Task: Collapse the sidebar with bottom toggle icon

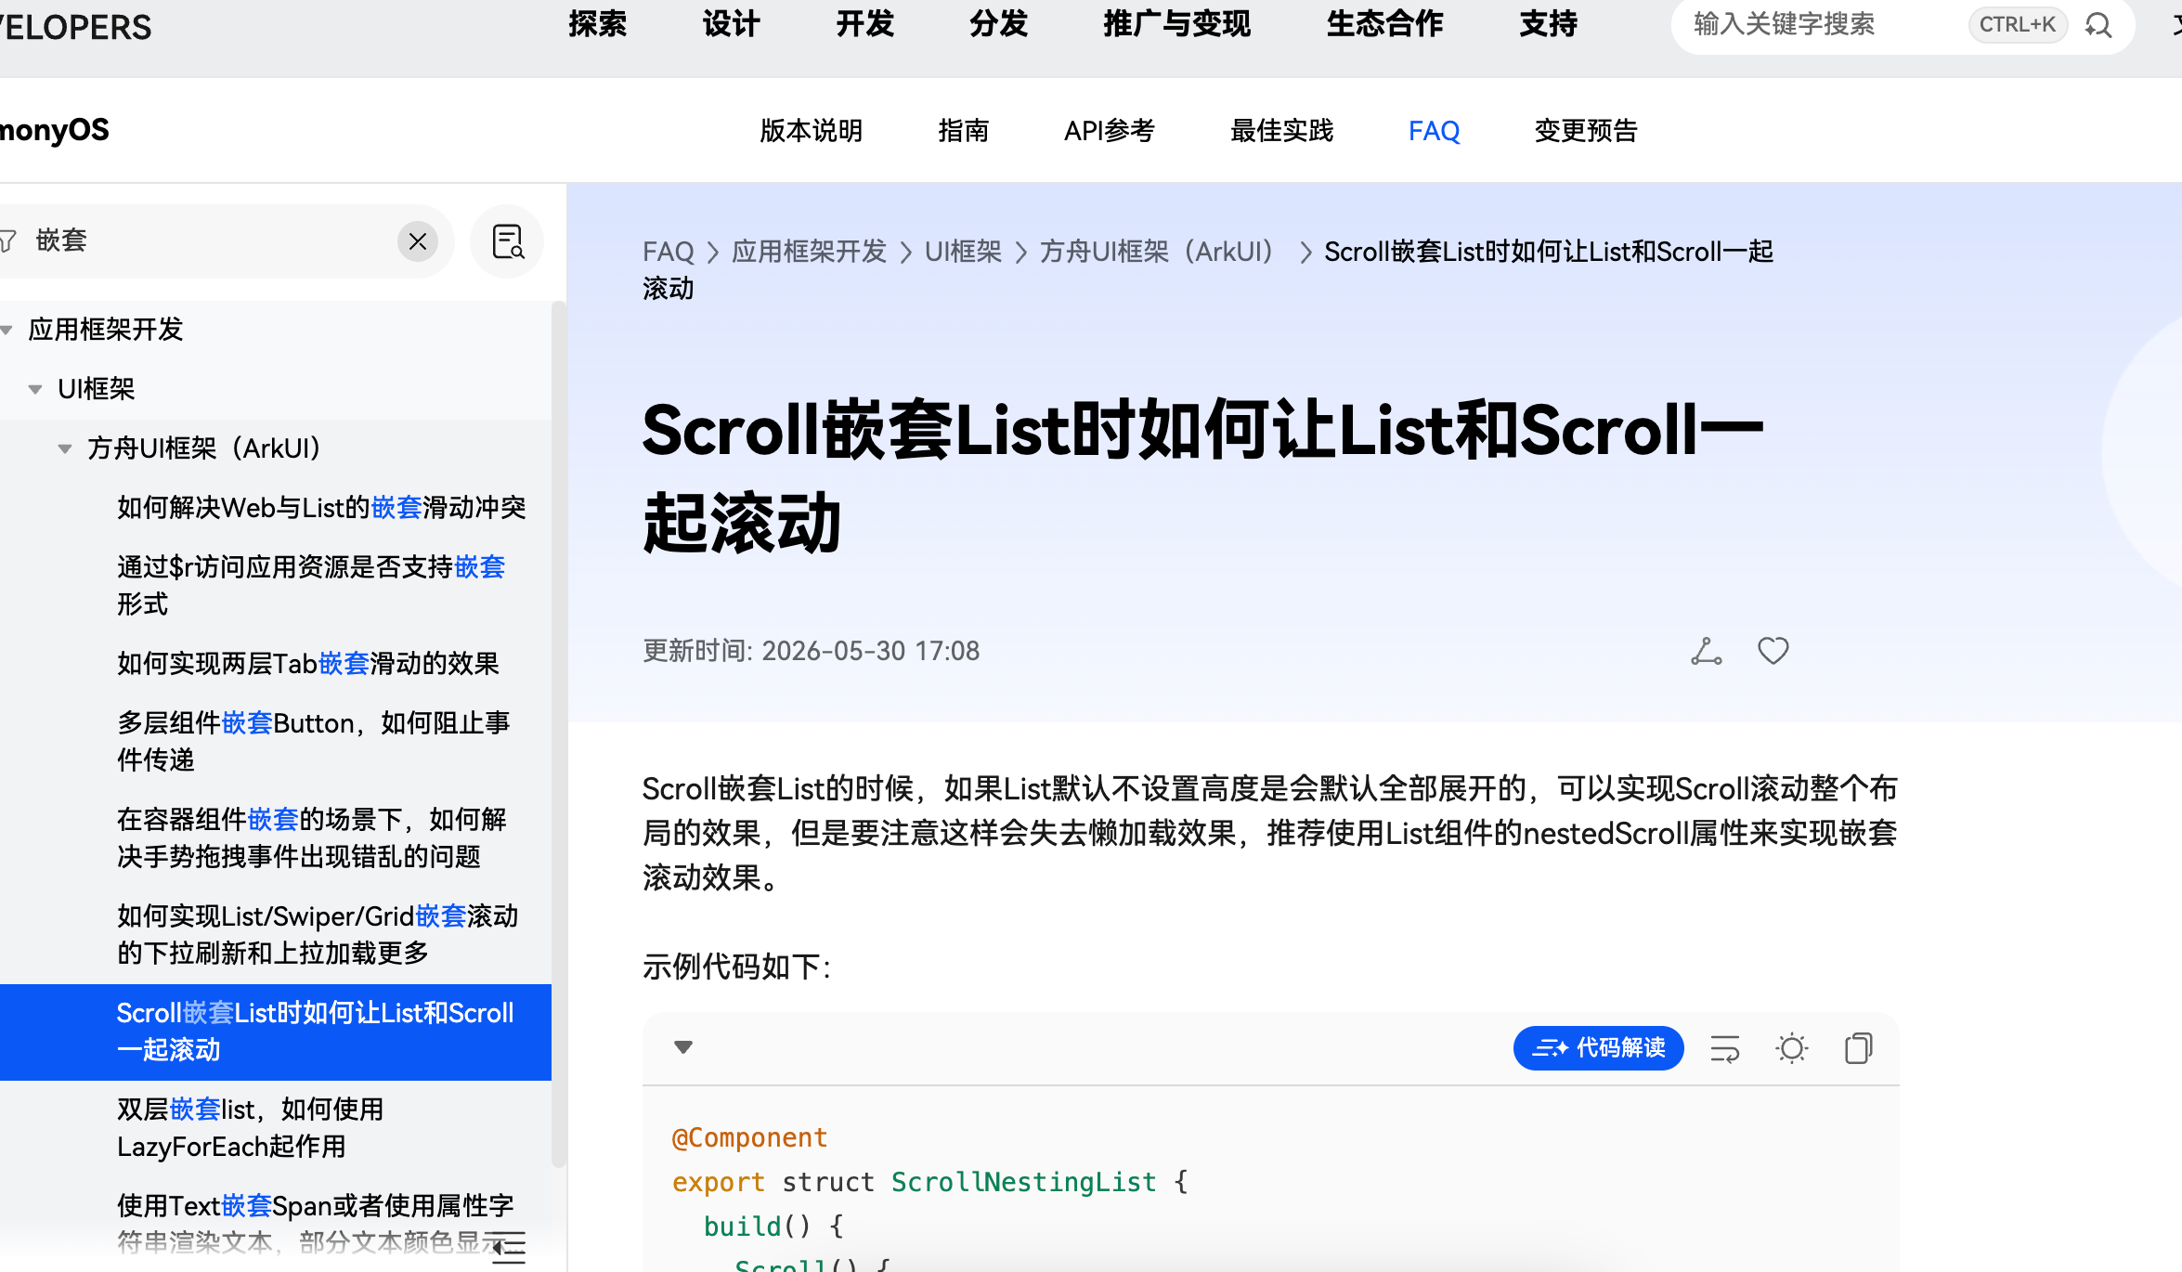Action: click(x=508, y=1247)
